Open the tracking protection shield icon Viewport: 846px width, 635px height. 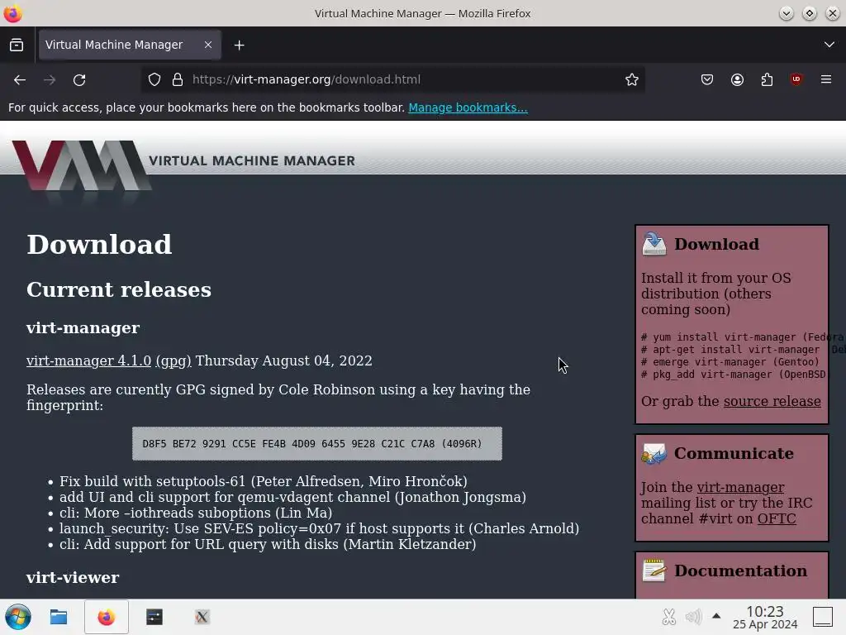(x=154, y=80)
